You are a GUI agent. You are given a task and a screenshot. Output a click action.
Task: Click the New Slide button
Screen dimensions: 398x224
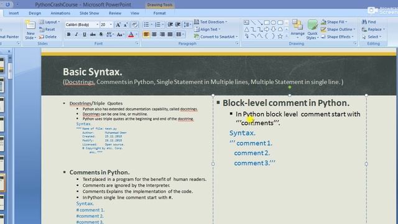pyautogui.click(x=30, y=30)
